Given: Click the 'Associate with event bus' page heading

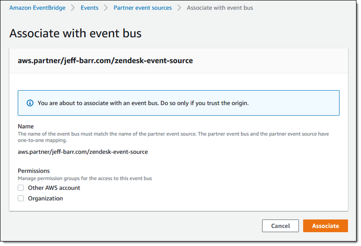Looking at the screenshot, I should click(75, 33).
